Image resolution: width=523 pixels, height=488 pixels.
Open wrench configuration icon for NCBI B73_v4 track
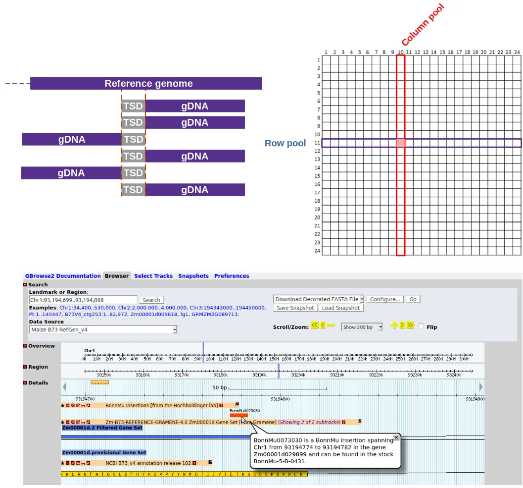tap(88, 463)
